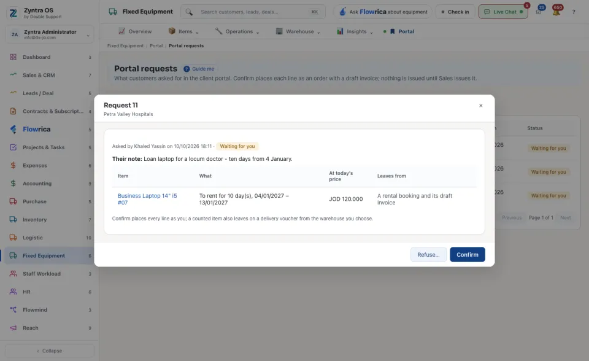This screenshot has width=589, height=361.
Task: Click Ask Flowrica about equipment
Action: click(383, 12)
